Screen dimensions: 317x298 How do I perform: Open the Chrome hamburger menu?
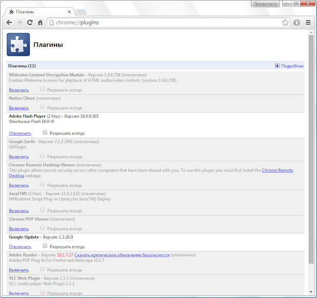[x=308, y=23]
